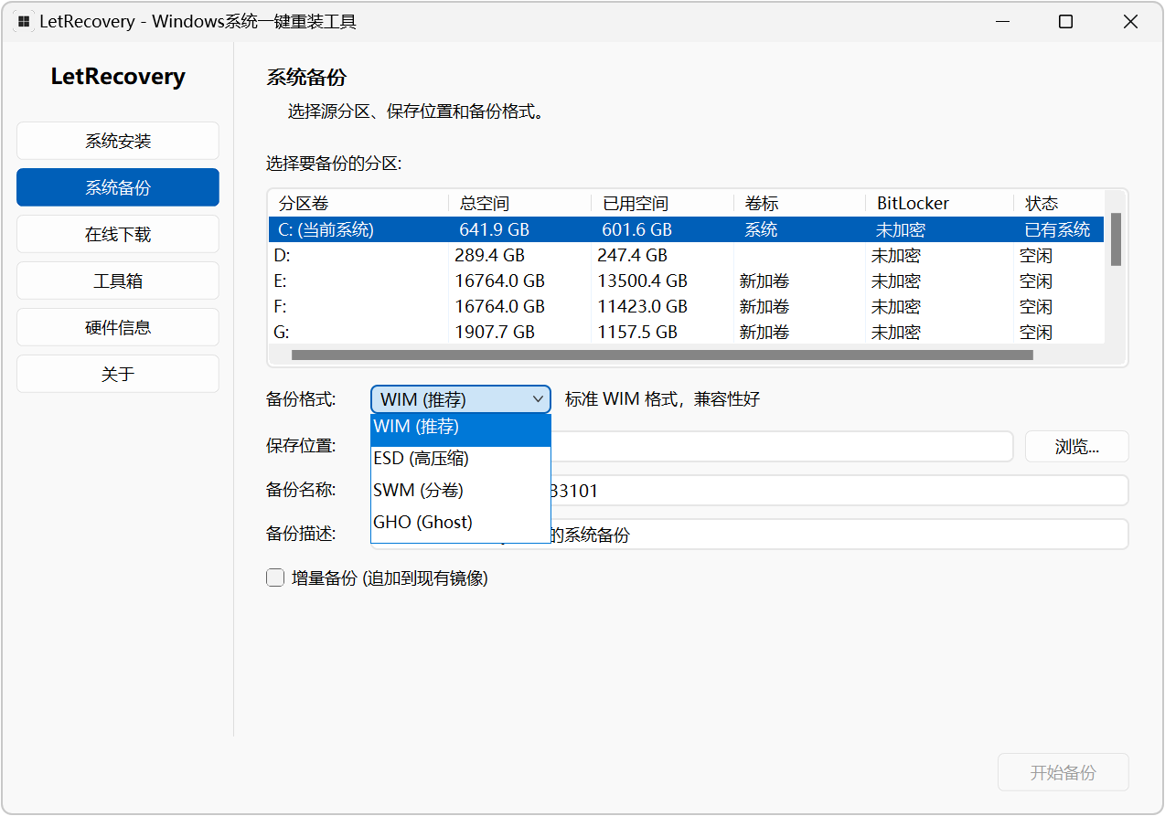Click the partition list horizontal scrollbar
1165x816 pixels.
(662, 355)
